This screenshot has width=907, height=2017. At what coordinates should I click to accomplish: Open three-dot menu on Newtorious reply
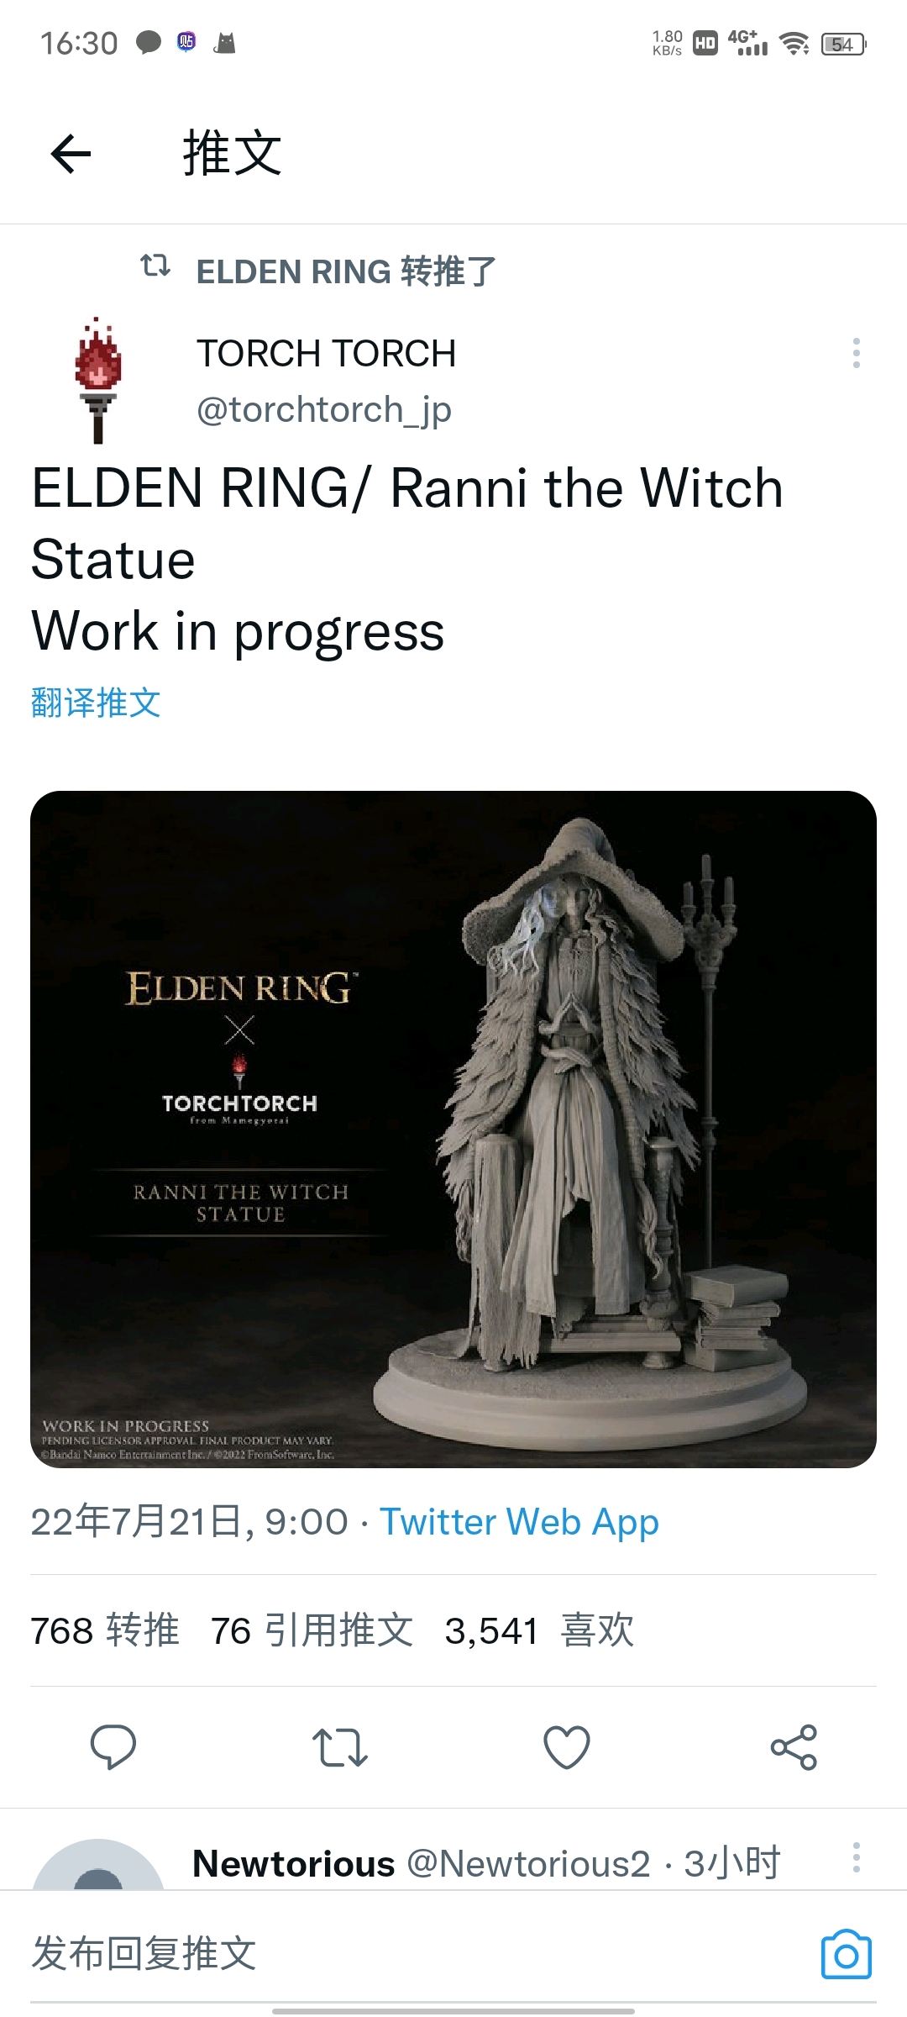point(856,1857)
